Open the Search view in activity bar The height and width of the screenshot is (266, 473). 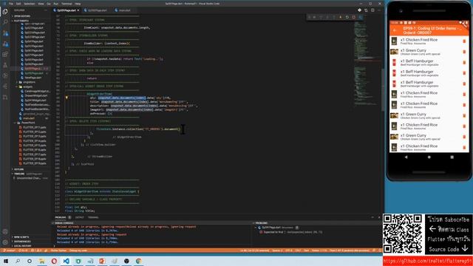5,22
